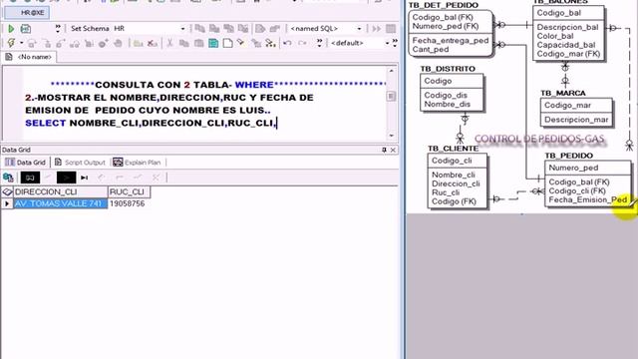The height and width of the screenshot is (359, 638).
Task: Click the TB_DISTRITO table title
Action: (x=448, y=69)
